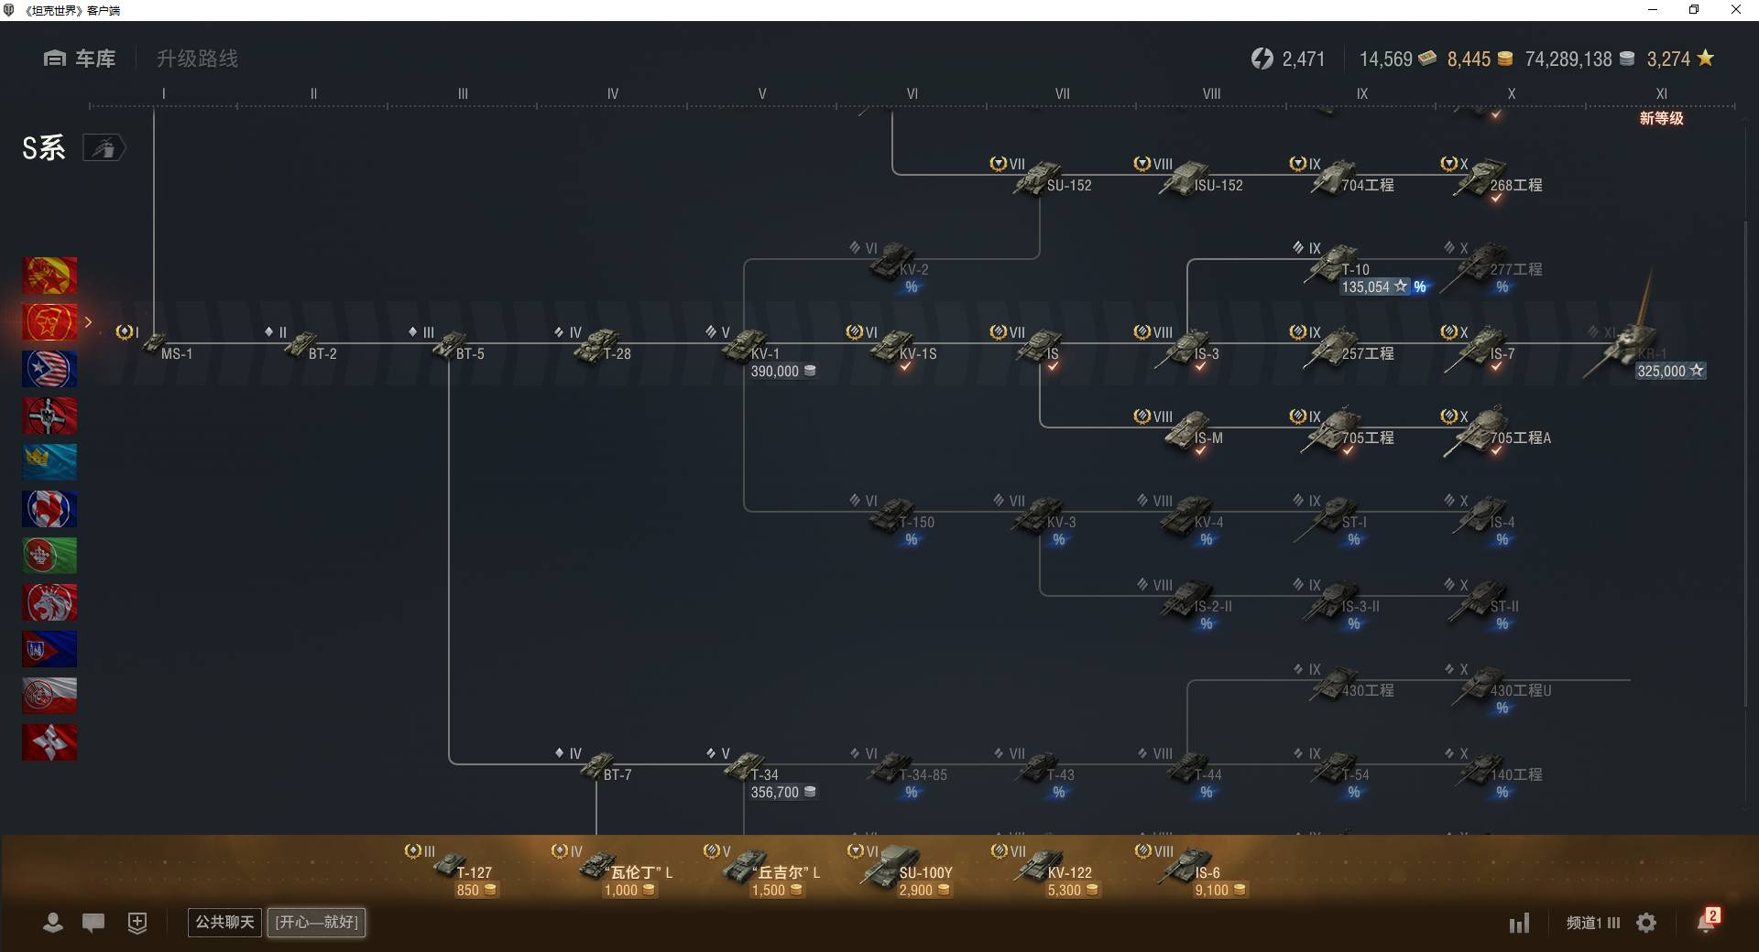This screenshot has width=1759, height=952.
Task: Open the chat bubble icon
Action: tap(93, 923)
